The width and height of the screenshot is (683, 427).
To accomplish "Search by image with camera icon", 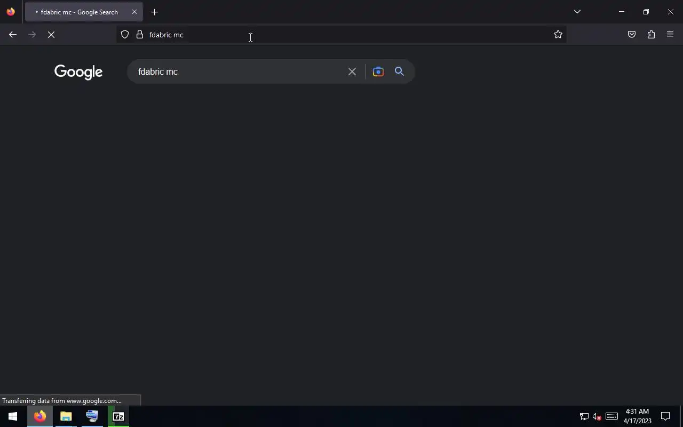I will click(378, 72).
